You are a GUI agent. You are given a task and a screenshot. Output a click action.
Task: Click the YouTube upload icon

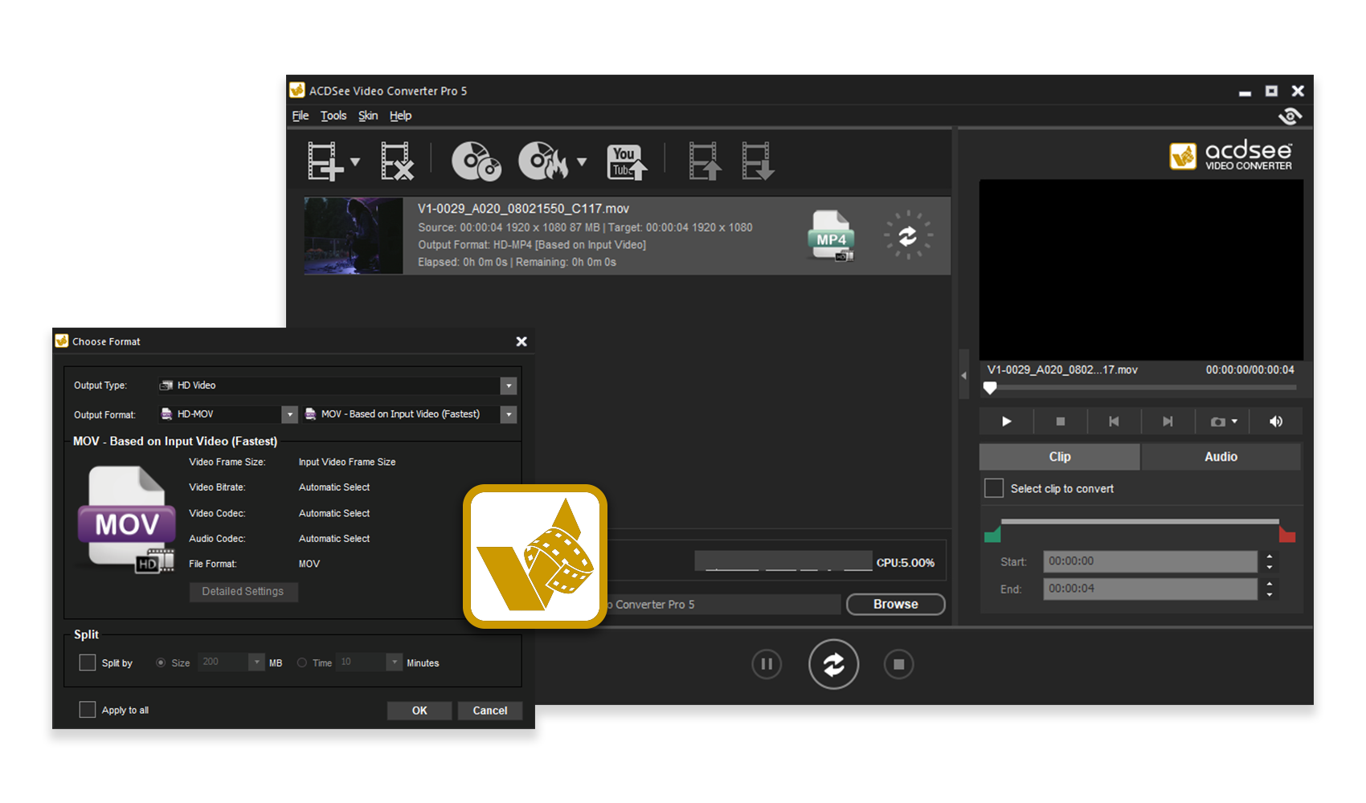[x=628, y=162]
